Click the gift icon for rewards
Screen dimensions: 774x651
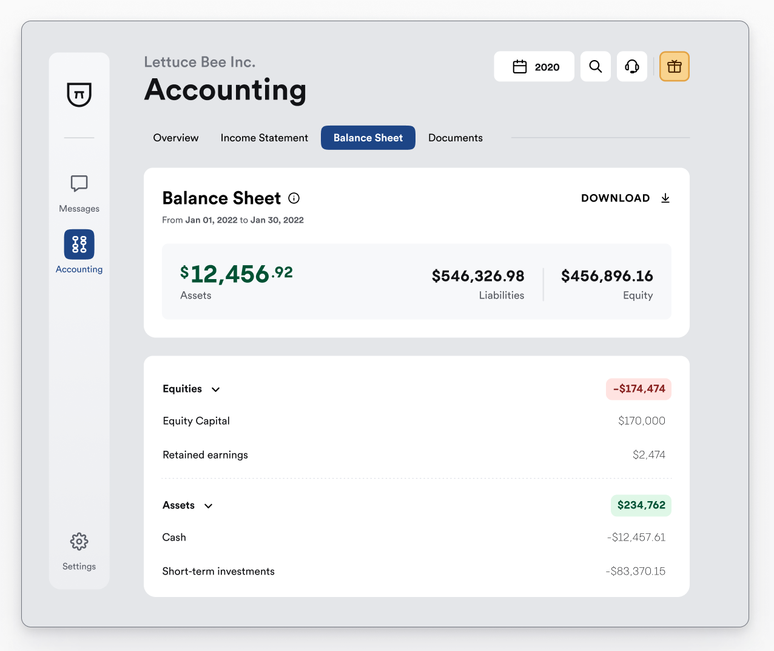(674, 66)
